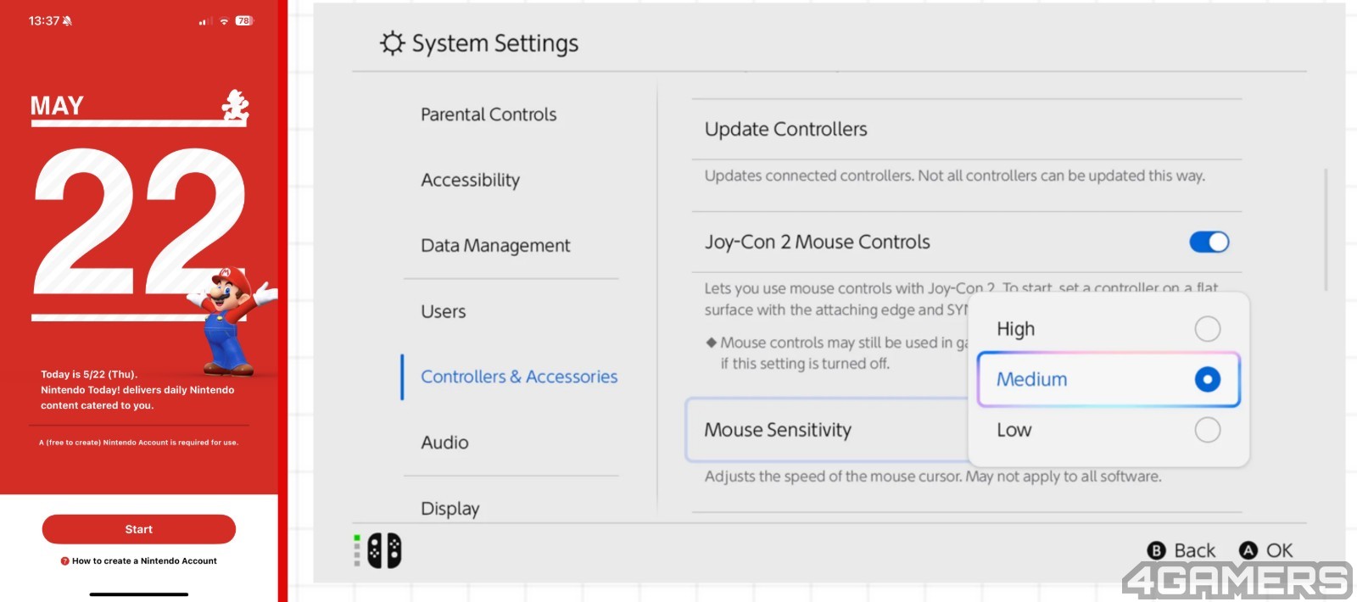
Task: Open the Mouse Sensitivity dropdown setting
Action: [x=827, y=430]
